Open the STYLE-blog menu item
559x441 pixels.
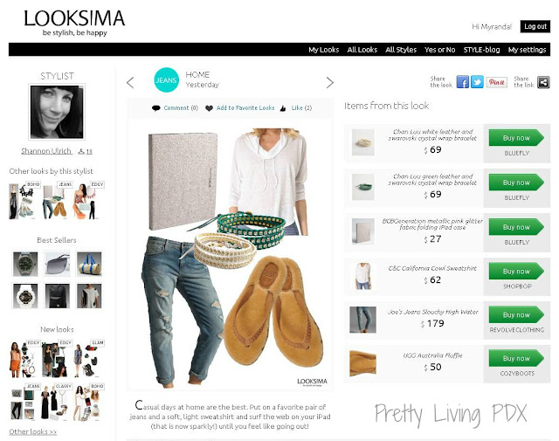[481, 50]
